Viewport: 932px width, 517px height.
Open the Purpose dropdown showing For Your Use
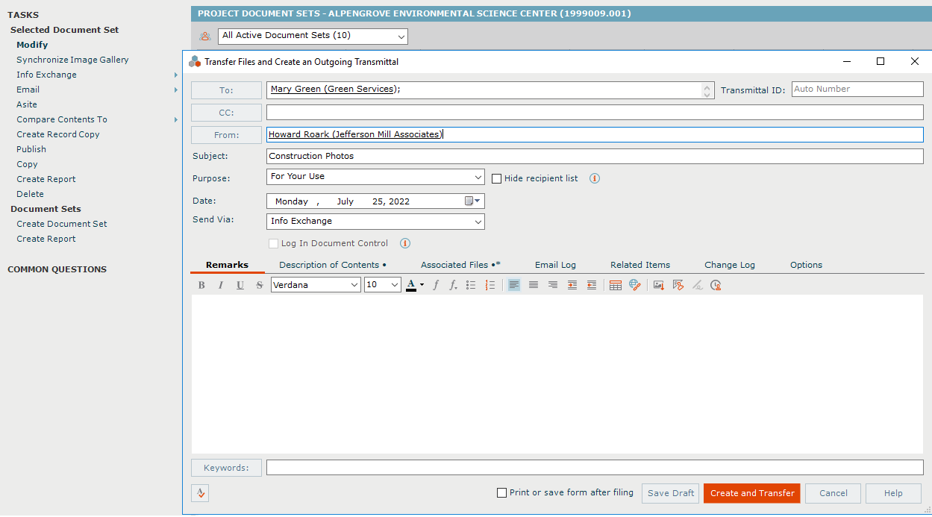(375, 177)
